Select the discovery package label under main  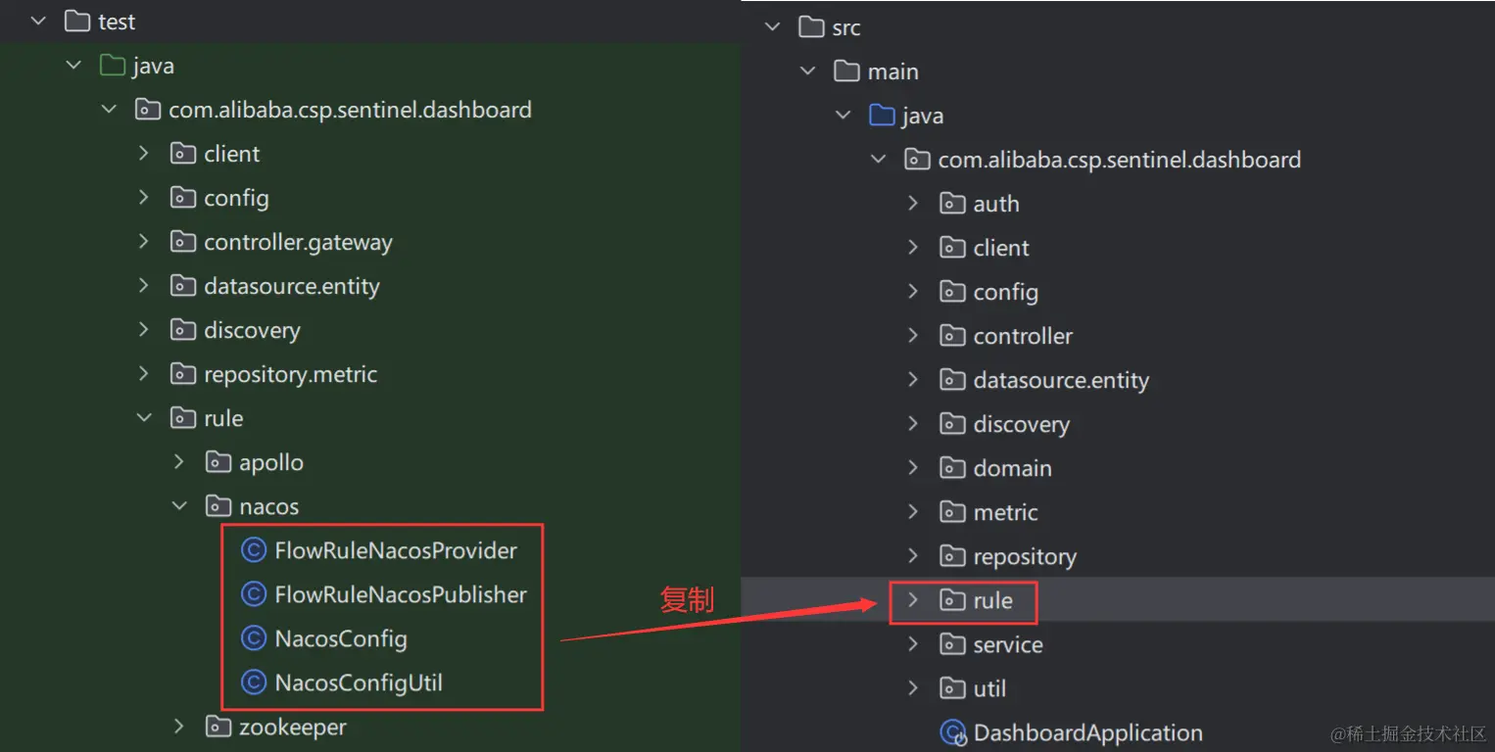[x=1022, y=424]
